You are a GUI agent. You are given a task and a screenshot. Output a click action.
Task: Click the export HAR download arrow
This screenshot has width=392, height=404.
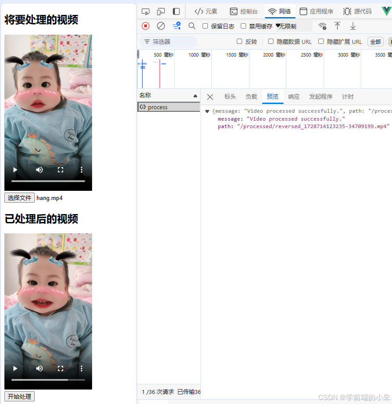[353, 26]
